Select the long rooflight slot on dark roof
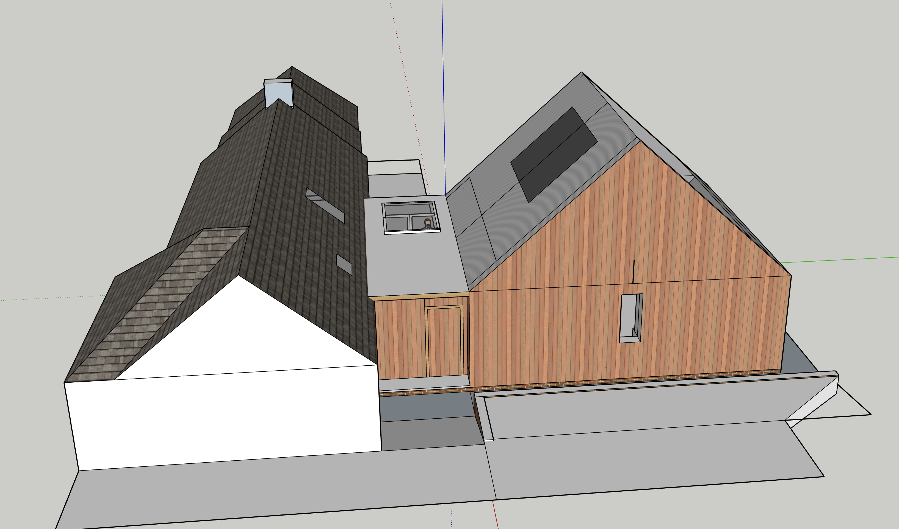This screenshot has height=529, width=899. pyautogui.click(x=325, y=205)
